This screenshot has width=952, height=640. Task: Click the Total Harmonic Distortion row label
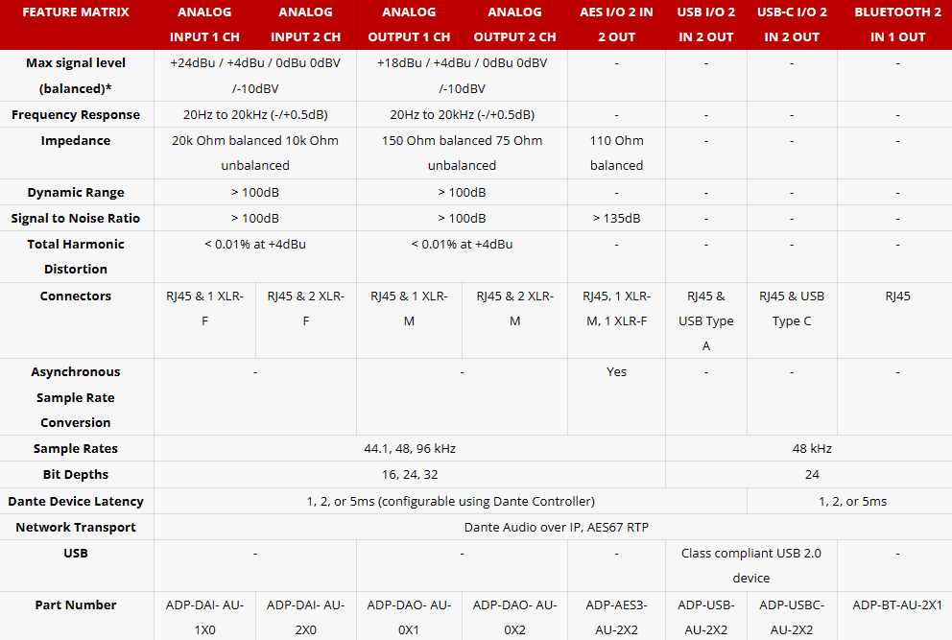[76, 257]
